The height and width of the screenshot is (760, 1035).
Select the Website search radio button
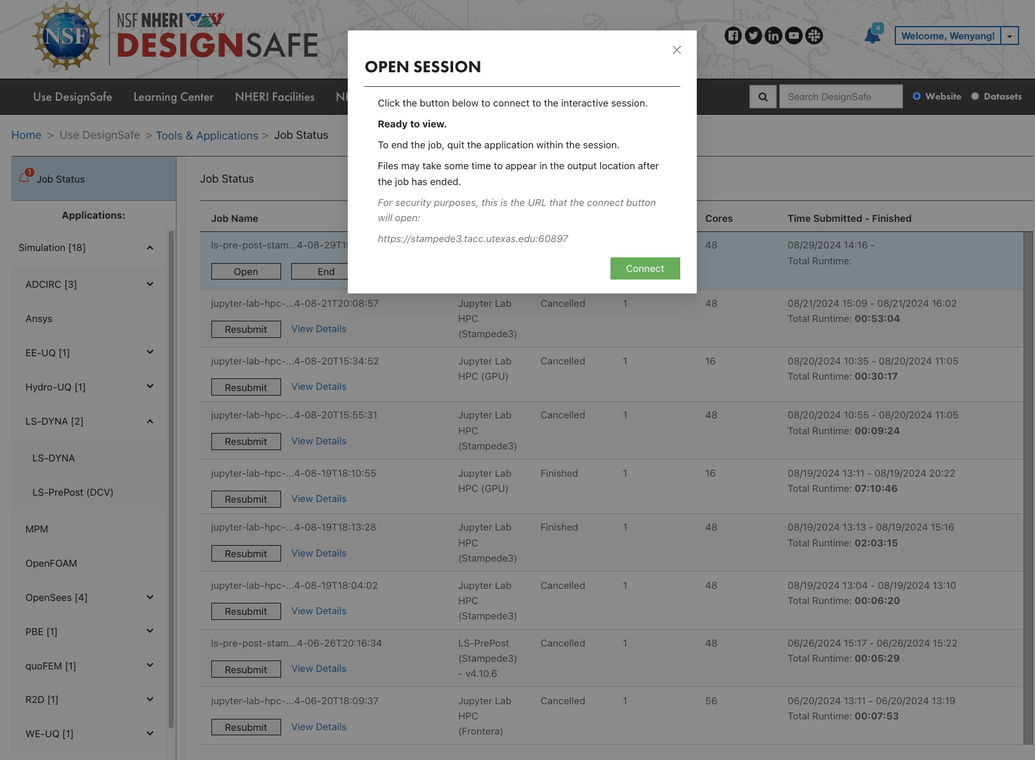[x=916, y=96]
